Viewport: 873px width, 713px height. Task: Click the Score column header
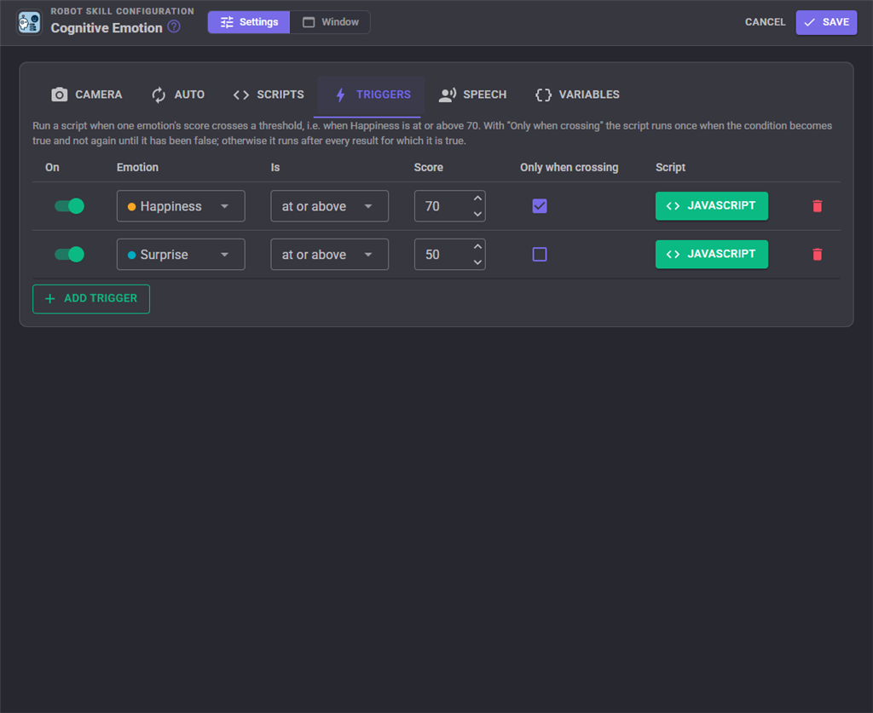[429, 168]
